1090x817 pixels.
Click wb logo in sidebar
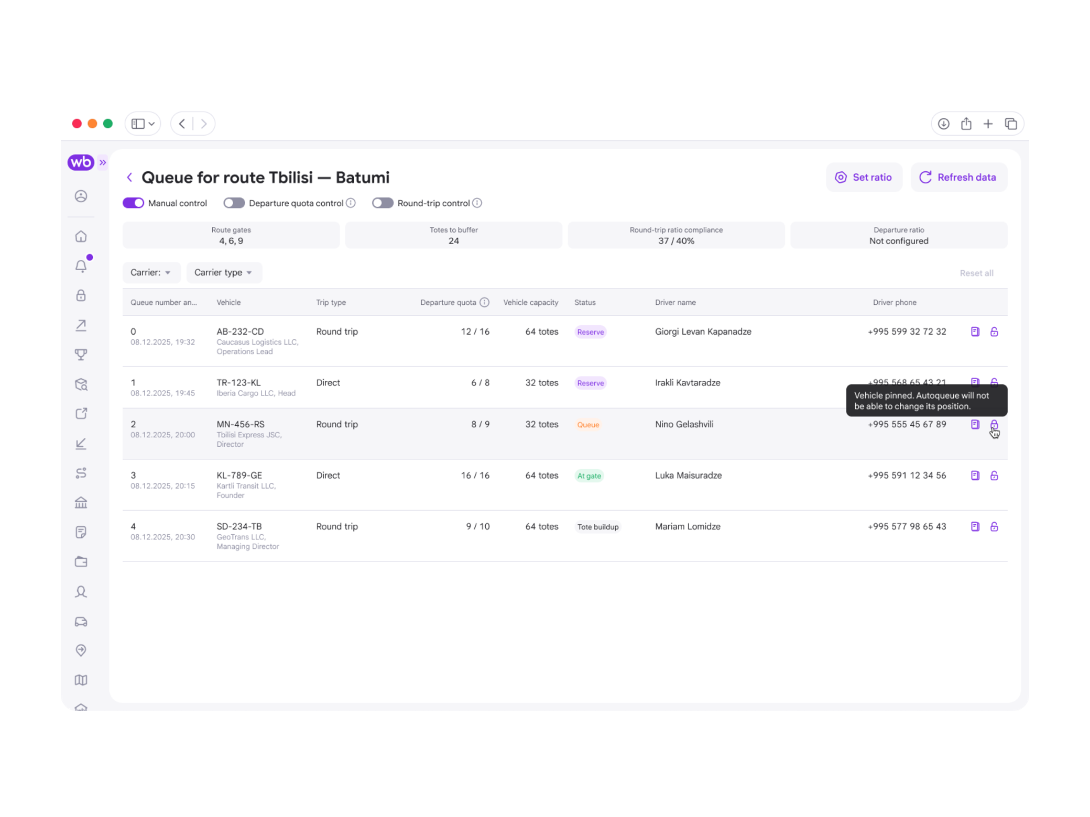(81, 163)
